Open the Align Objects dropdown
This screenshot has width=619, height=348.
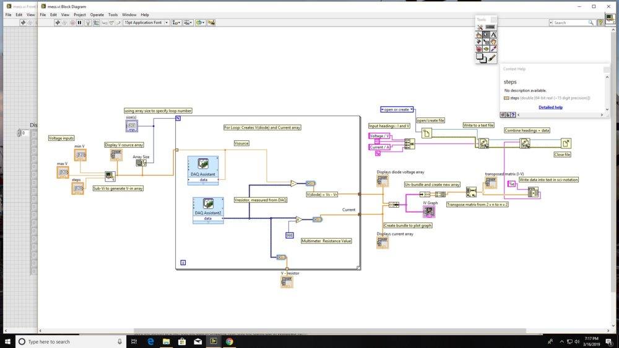pyautogui.click(x=176, y=22)
